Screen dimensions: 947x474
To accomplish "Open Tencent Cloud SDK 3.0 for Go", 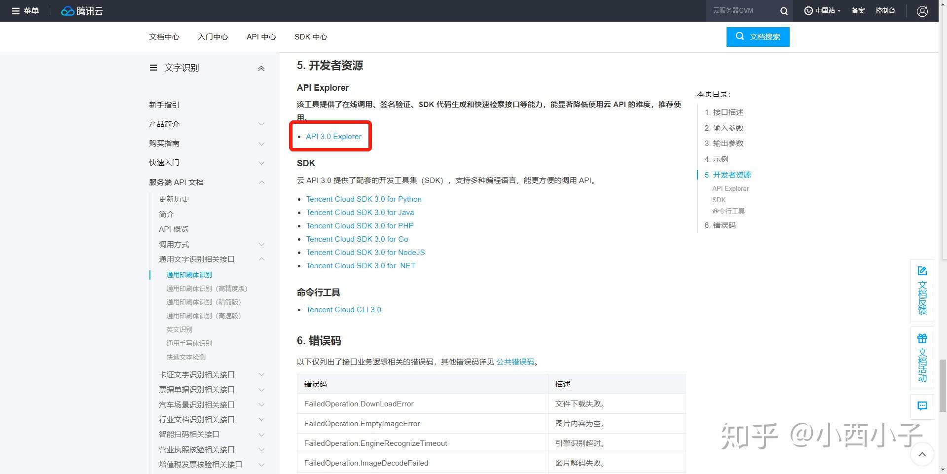I will coord(357,239).
